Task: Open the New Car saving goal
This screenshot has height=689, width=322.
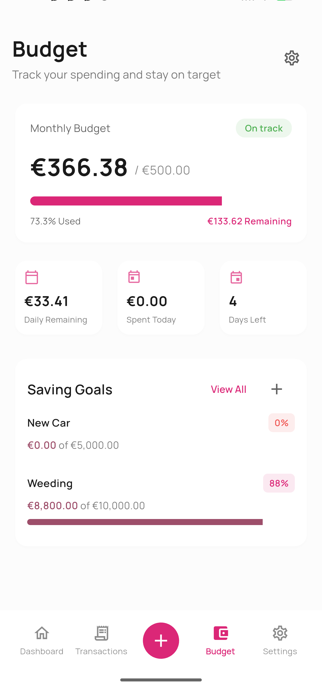Action: [x=49, y=423]
